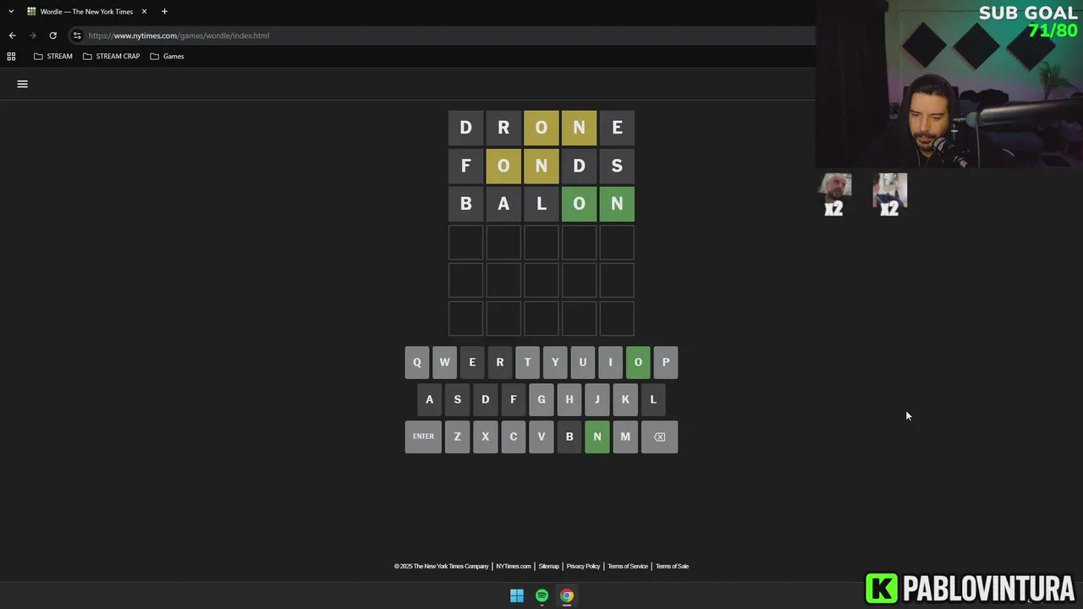This screenshot has width=1083, height=609.
Task: Tap the H key
Action: 569,399
